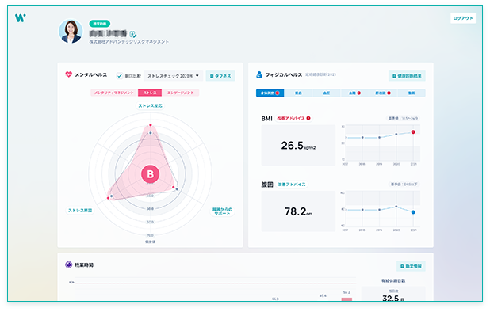Click the waist value 78.2 cm
The height and width of the screenshot is (312, 490).
(298, 212)
